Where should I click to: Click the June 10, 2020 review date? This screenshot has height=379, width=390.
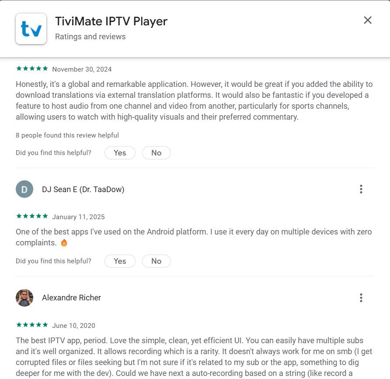(73, 325)
